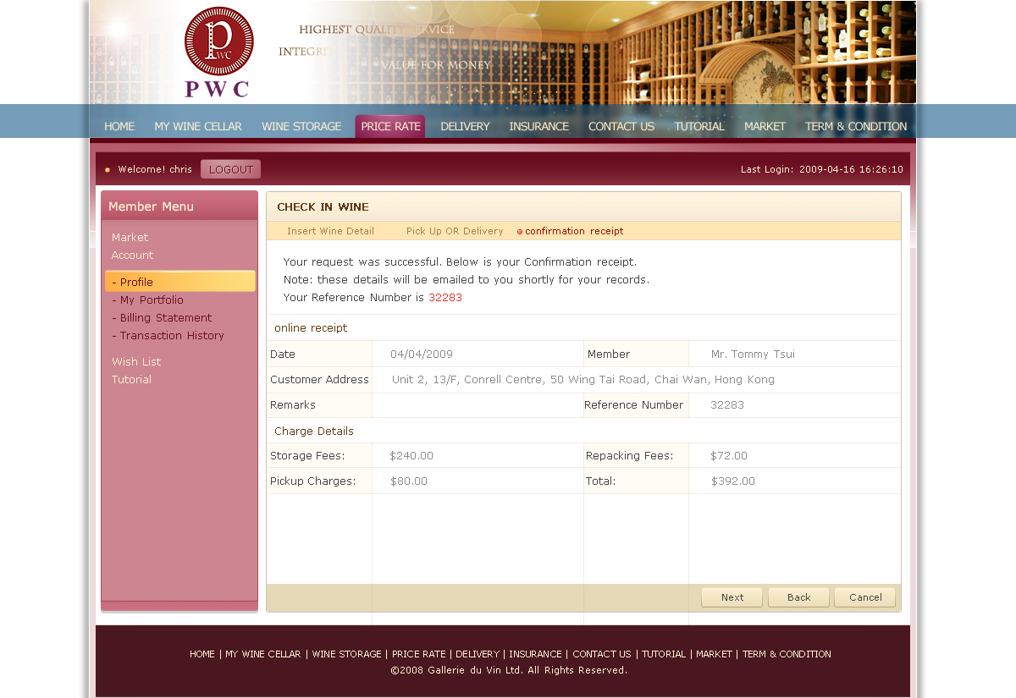This screenshot has width=1016, height=698.
Task: Cancel the check-in receipt
Action: (865, 597)
